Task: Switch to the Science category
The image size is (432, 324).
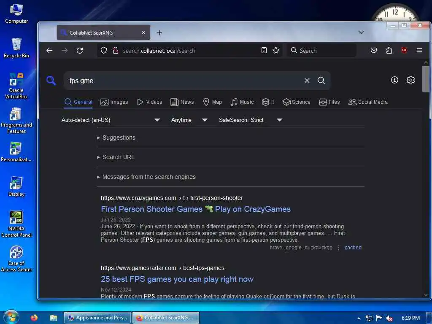Action: coord(297,102)
